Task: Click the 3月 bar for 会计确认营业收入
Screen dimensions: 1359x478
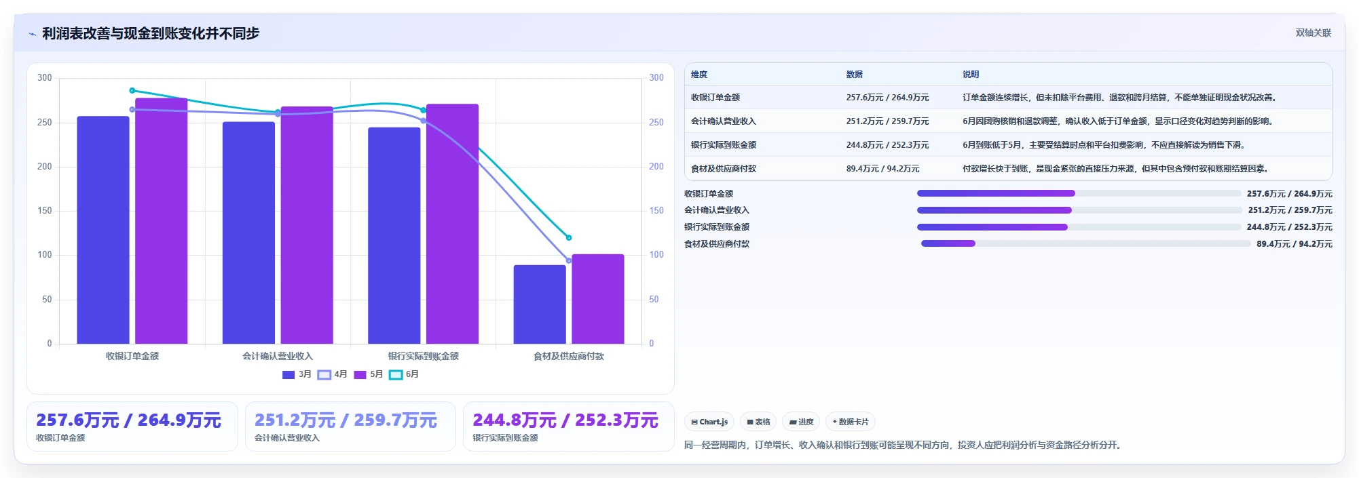Action: click(x=248, y=233)
